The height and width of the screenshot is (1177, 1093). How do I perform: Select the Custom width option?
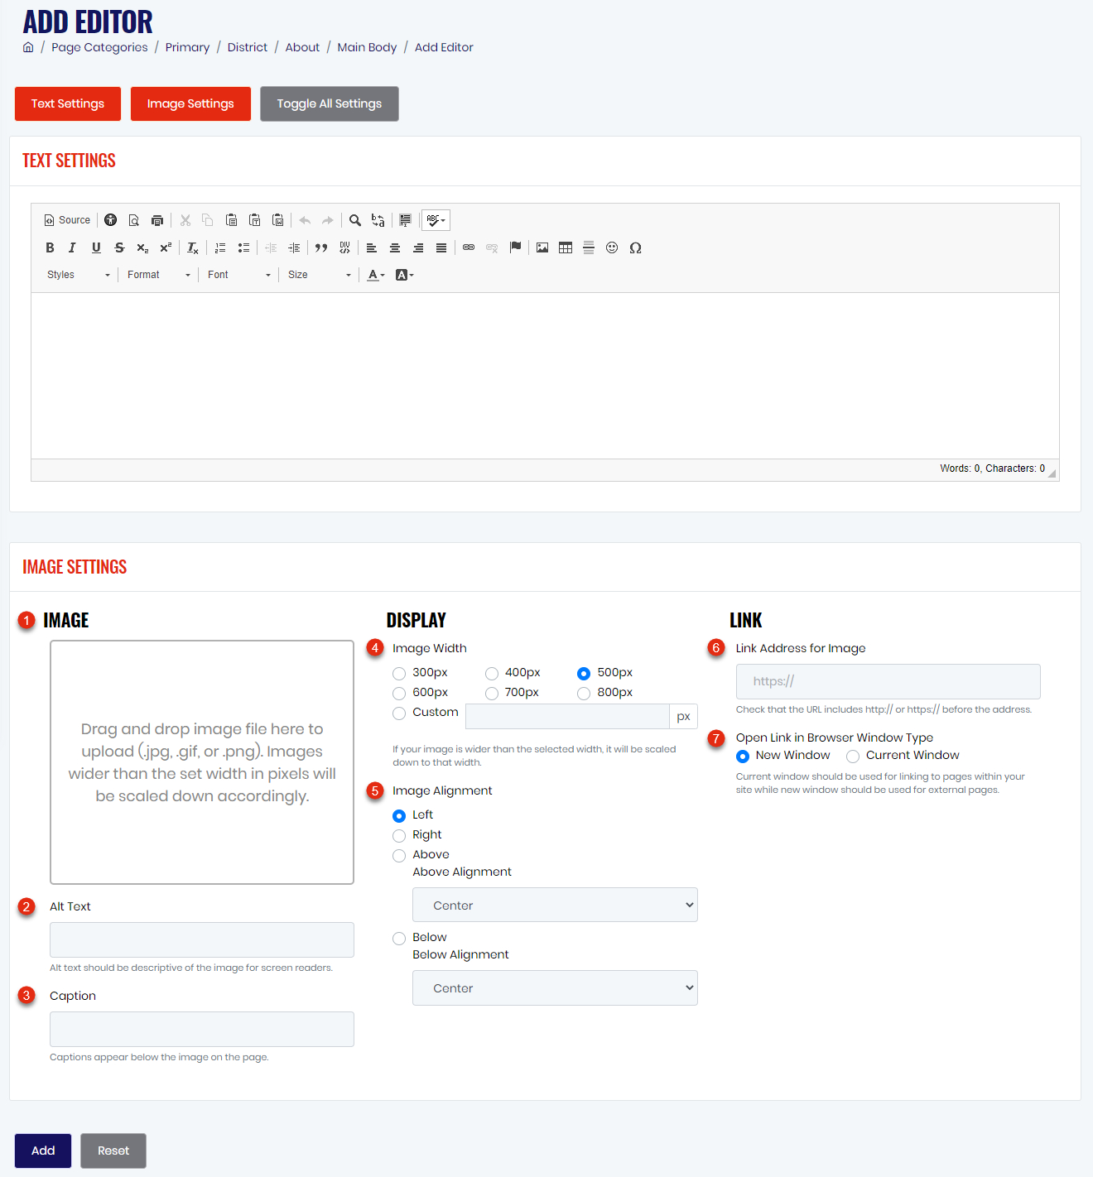(x=399, y=713)
